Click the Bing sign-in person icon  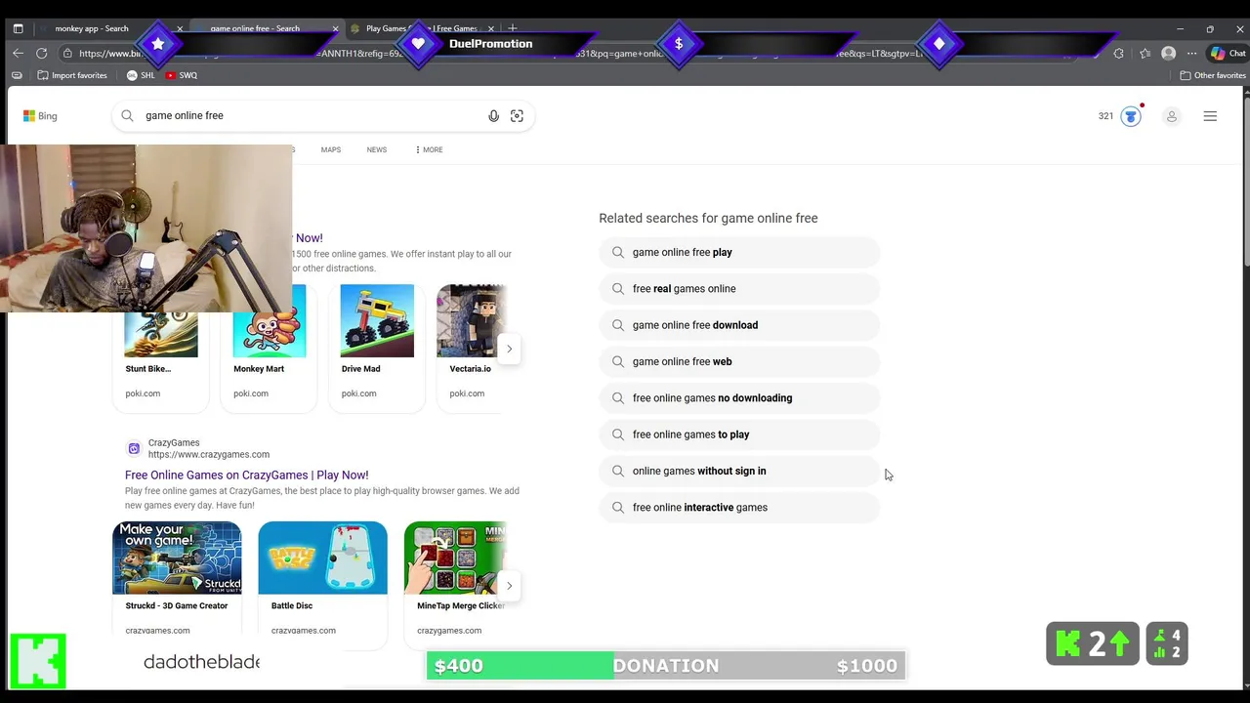pyautogui.click(x=1171, y=116)
